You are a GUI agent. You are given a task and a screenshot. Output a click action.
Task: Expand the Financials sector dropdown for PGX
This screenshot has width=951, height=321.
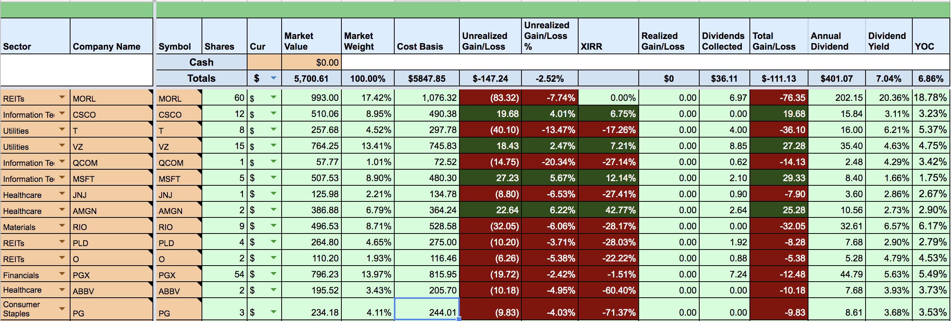click(x=62, y=274)
